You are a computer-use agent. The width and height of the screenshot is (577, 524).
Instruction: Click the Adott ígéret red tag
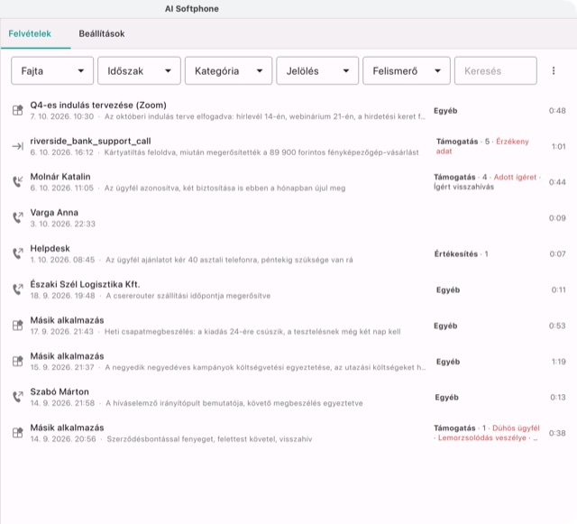[515, 177]
